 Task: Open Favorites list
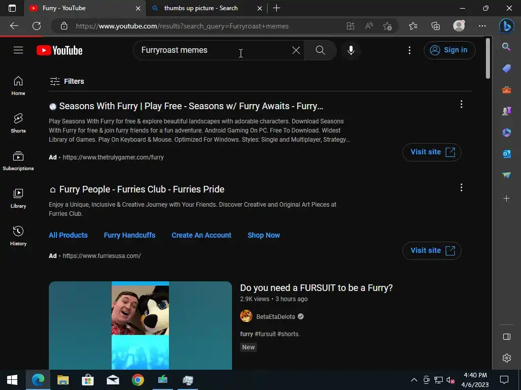(x=413, y=26)
